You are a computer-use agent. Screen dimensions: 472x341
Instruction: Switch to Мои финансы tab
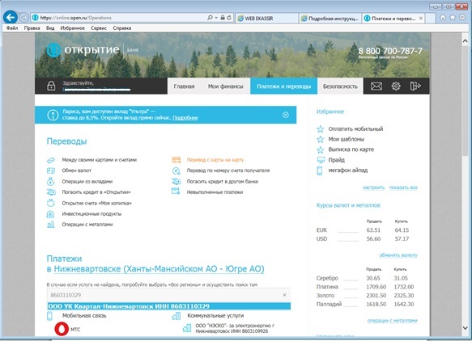pyautogui.click(x=225, y=86)
